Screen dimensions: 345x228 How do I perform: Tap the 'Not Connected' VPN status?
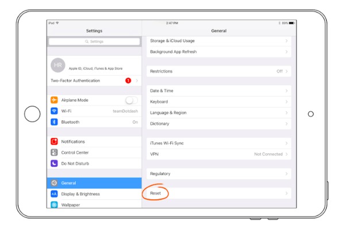[x=268, y=154]
